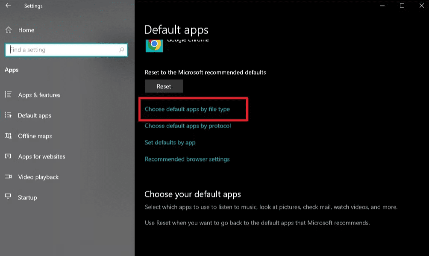Select the Home house icon
This screenshot has height=256, width=429.
9,30
